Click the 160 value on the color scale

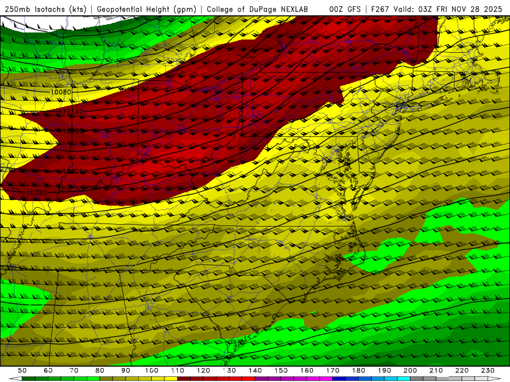coord(307,371)
